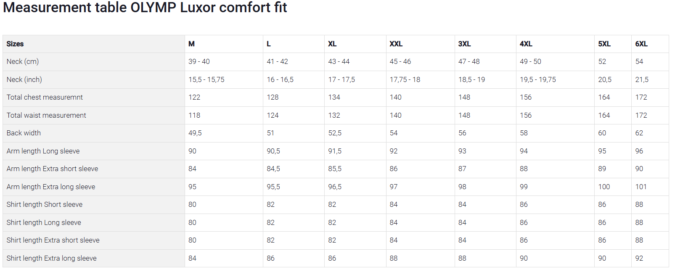Click the '49,5' back width cell

[195, 133]
